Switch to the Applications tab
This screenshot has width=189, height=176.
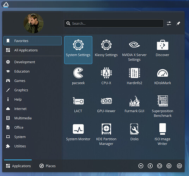[x=18, y=166]
